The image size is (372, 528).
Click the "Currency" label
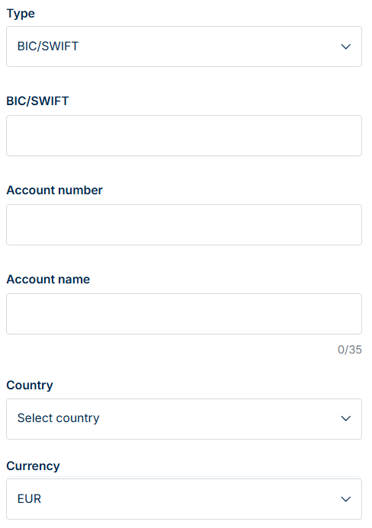[x=33, y=466]
